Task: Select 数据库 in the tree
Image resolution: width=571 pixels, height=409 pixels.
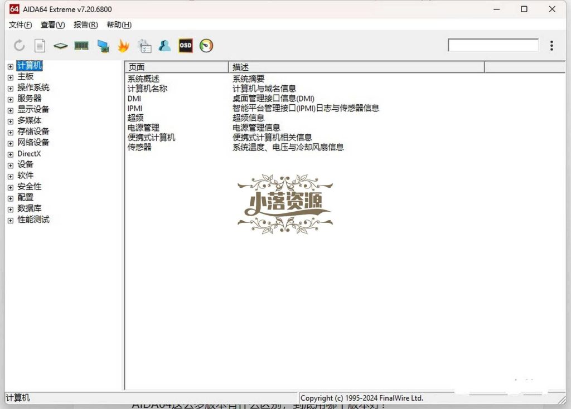Action: tap(30, 208)
